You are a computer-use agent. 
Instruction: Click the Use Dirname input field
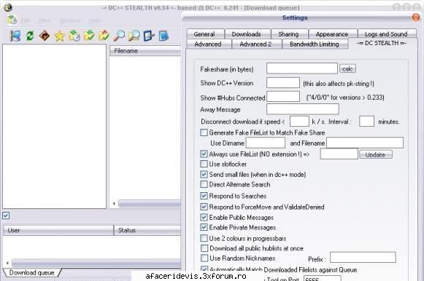[266, 143]
